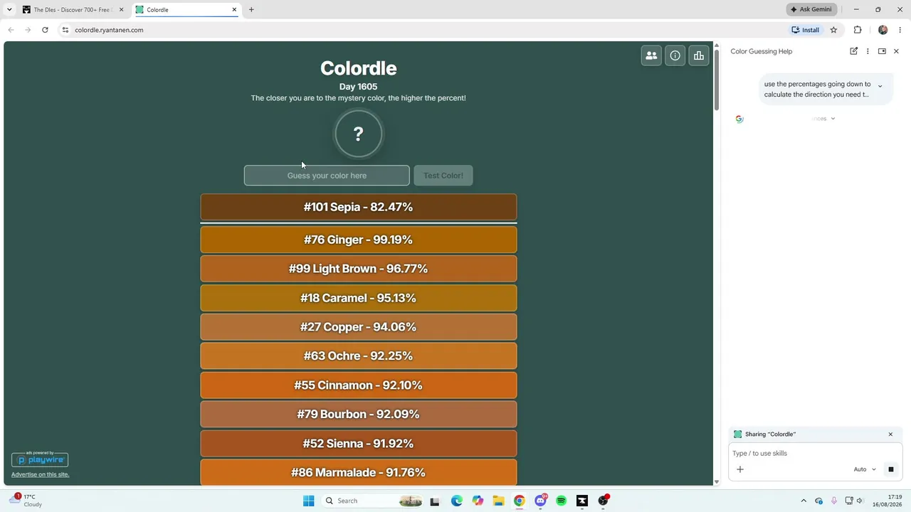The height and width of the screenshot is (512, 911).
Task: Open the Auto model dropdown
Action: pyautogui.click(x=865, y=469)
